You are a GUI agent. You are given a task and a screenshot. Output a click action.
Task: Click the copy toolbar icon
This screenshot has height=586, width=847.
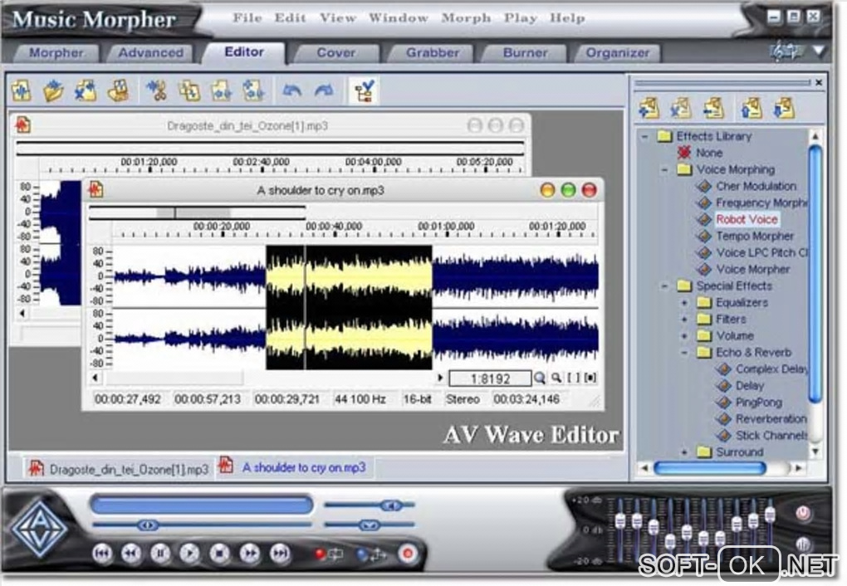coord(189,90)
